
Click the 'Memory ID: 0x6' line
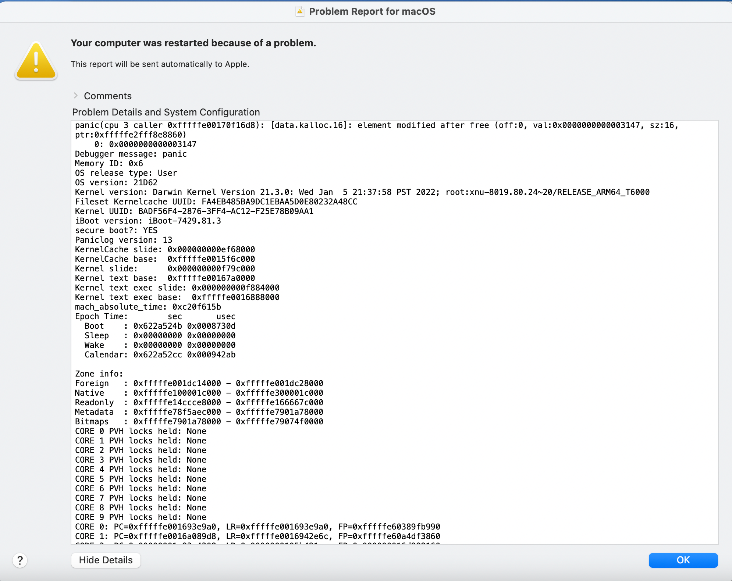[109, 164]
